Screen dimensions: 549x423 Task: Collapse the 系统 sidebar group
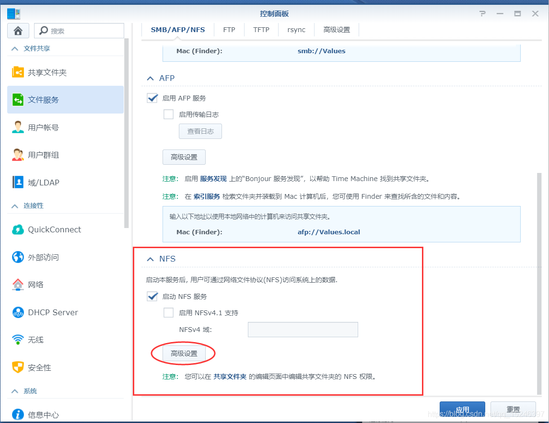[x=15, y=391]
